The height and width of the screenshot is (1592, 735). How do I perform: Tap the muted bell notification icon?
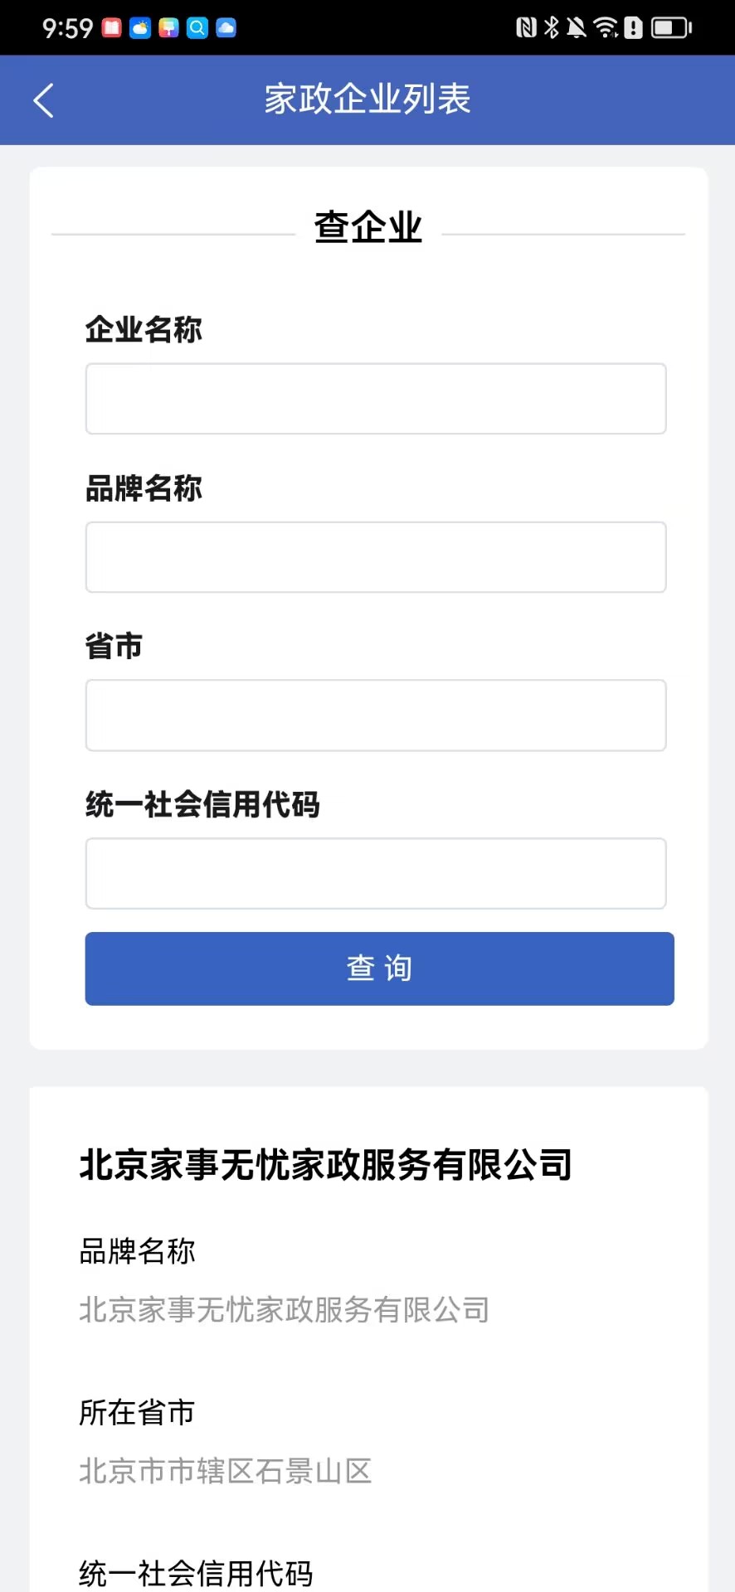(x=577, y=28)
